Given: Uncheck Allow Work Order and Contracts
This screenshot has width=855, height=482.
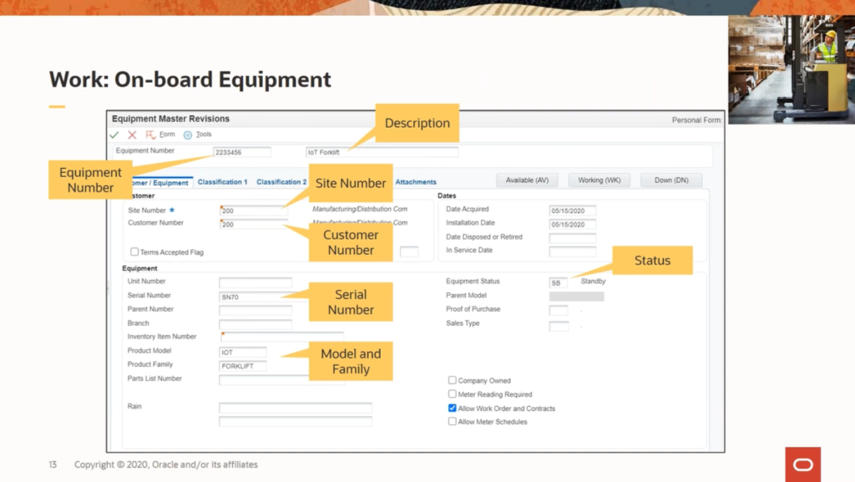Looking at the screenshot, I should pos(452,408).
